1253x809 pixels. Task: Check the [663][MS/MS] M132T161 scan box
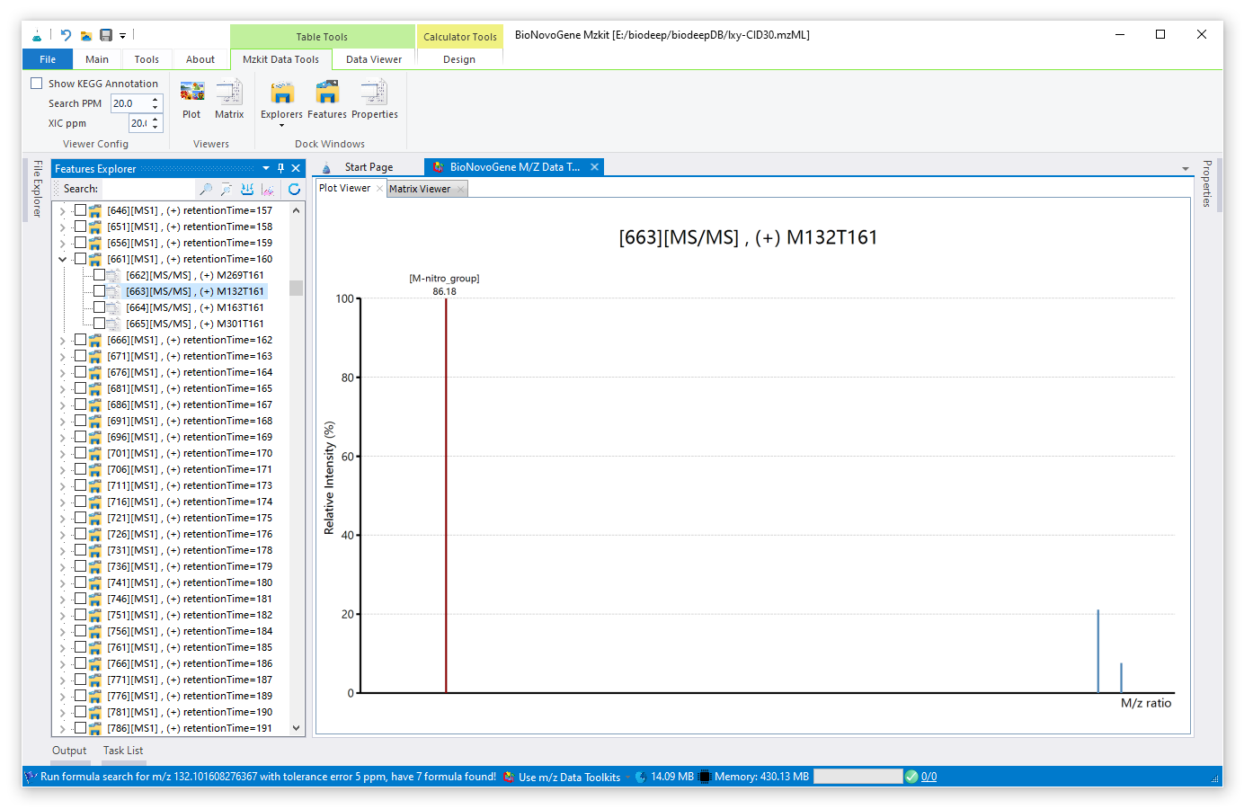point(99,291)
